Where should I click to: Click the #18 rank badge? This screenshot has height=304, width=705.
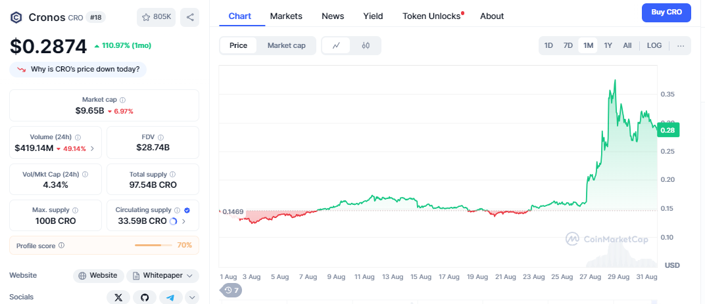tap(96, 18)
